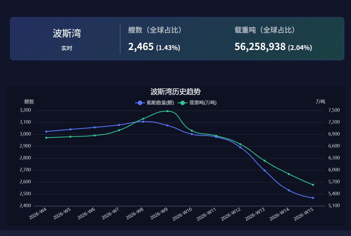The height and width of the screenshot is (236, 351).
Task: Toggle the 船舶数量(艘) legend series
Action: point(155,103)
